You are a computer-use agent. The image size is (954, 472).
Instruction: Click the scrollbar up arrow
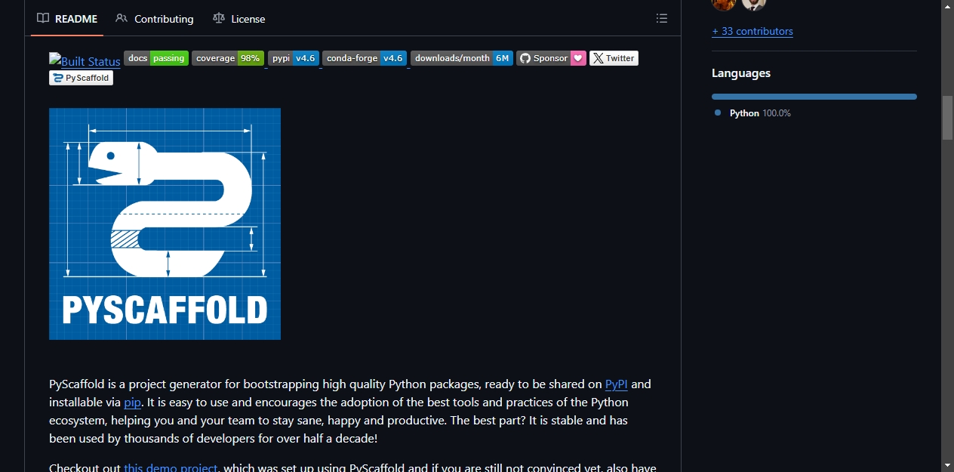[947, 6]
